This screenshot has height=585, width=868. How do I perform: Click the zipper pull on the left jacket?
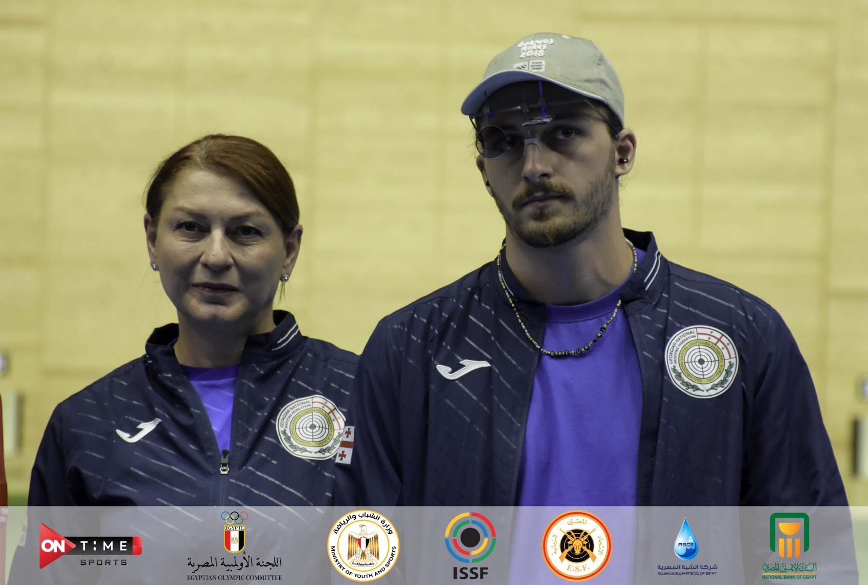click(x=224, y=462)
